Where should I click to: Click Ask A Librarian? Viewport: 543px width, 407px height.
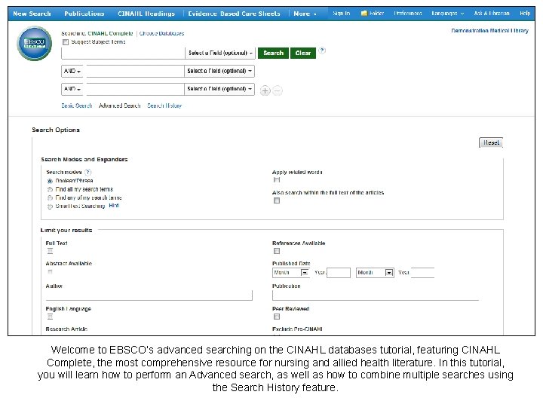492,13
